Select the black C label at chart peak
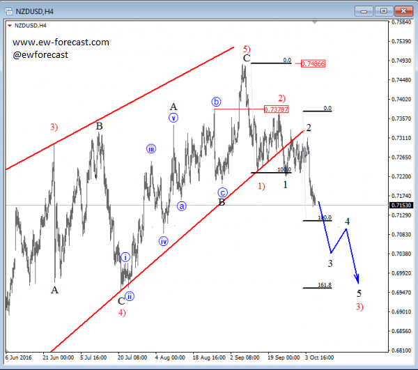 tap(247, 58)
